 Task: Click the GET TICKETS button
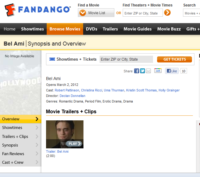[x=174, y=59]
